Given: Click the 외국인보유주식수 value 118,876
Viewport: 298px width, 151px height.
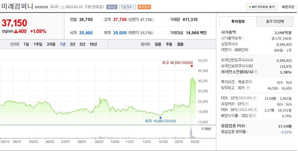Looking at the screenshot, I should pyautogui.click(x=285, y=66).
